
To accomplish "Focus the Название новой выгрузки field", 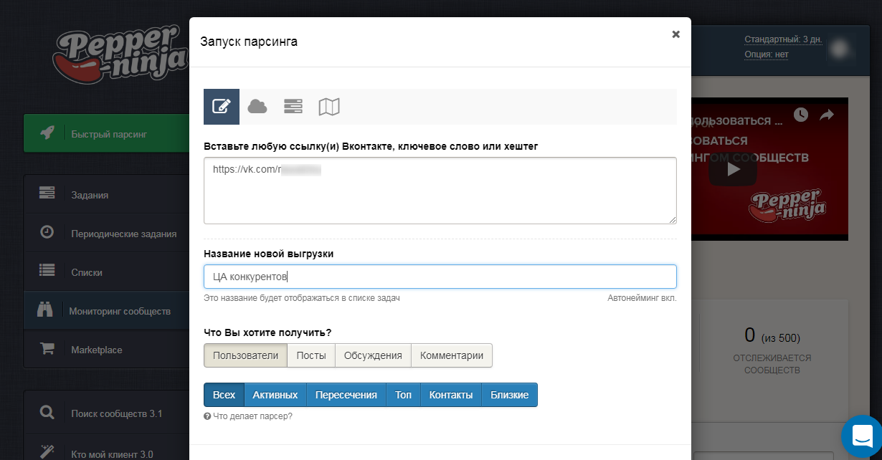I will coord(440,277).
